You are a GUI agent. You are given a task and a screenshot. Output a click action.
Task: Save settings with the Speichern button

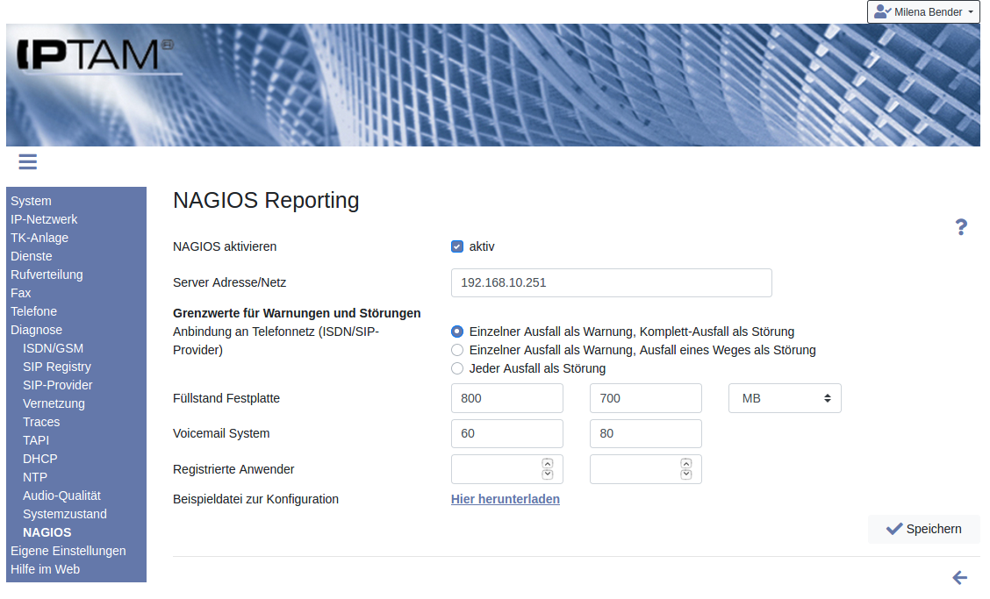coord(923,529)
